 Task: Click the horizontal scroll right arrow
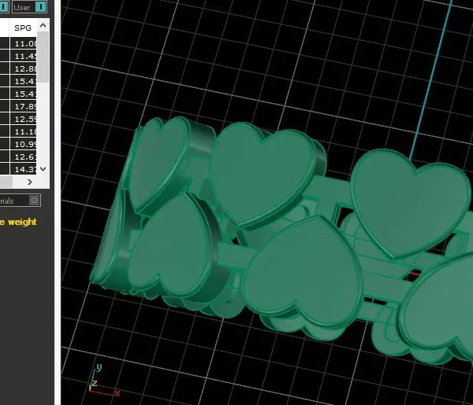30,182
